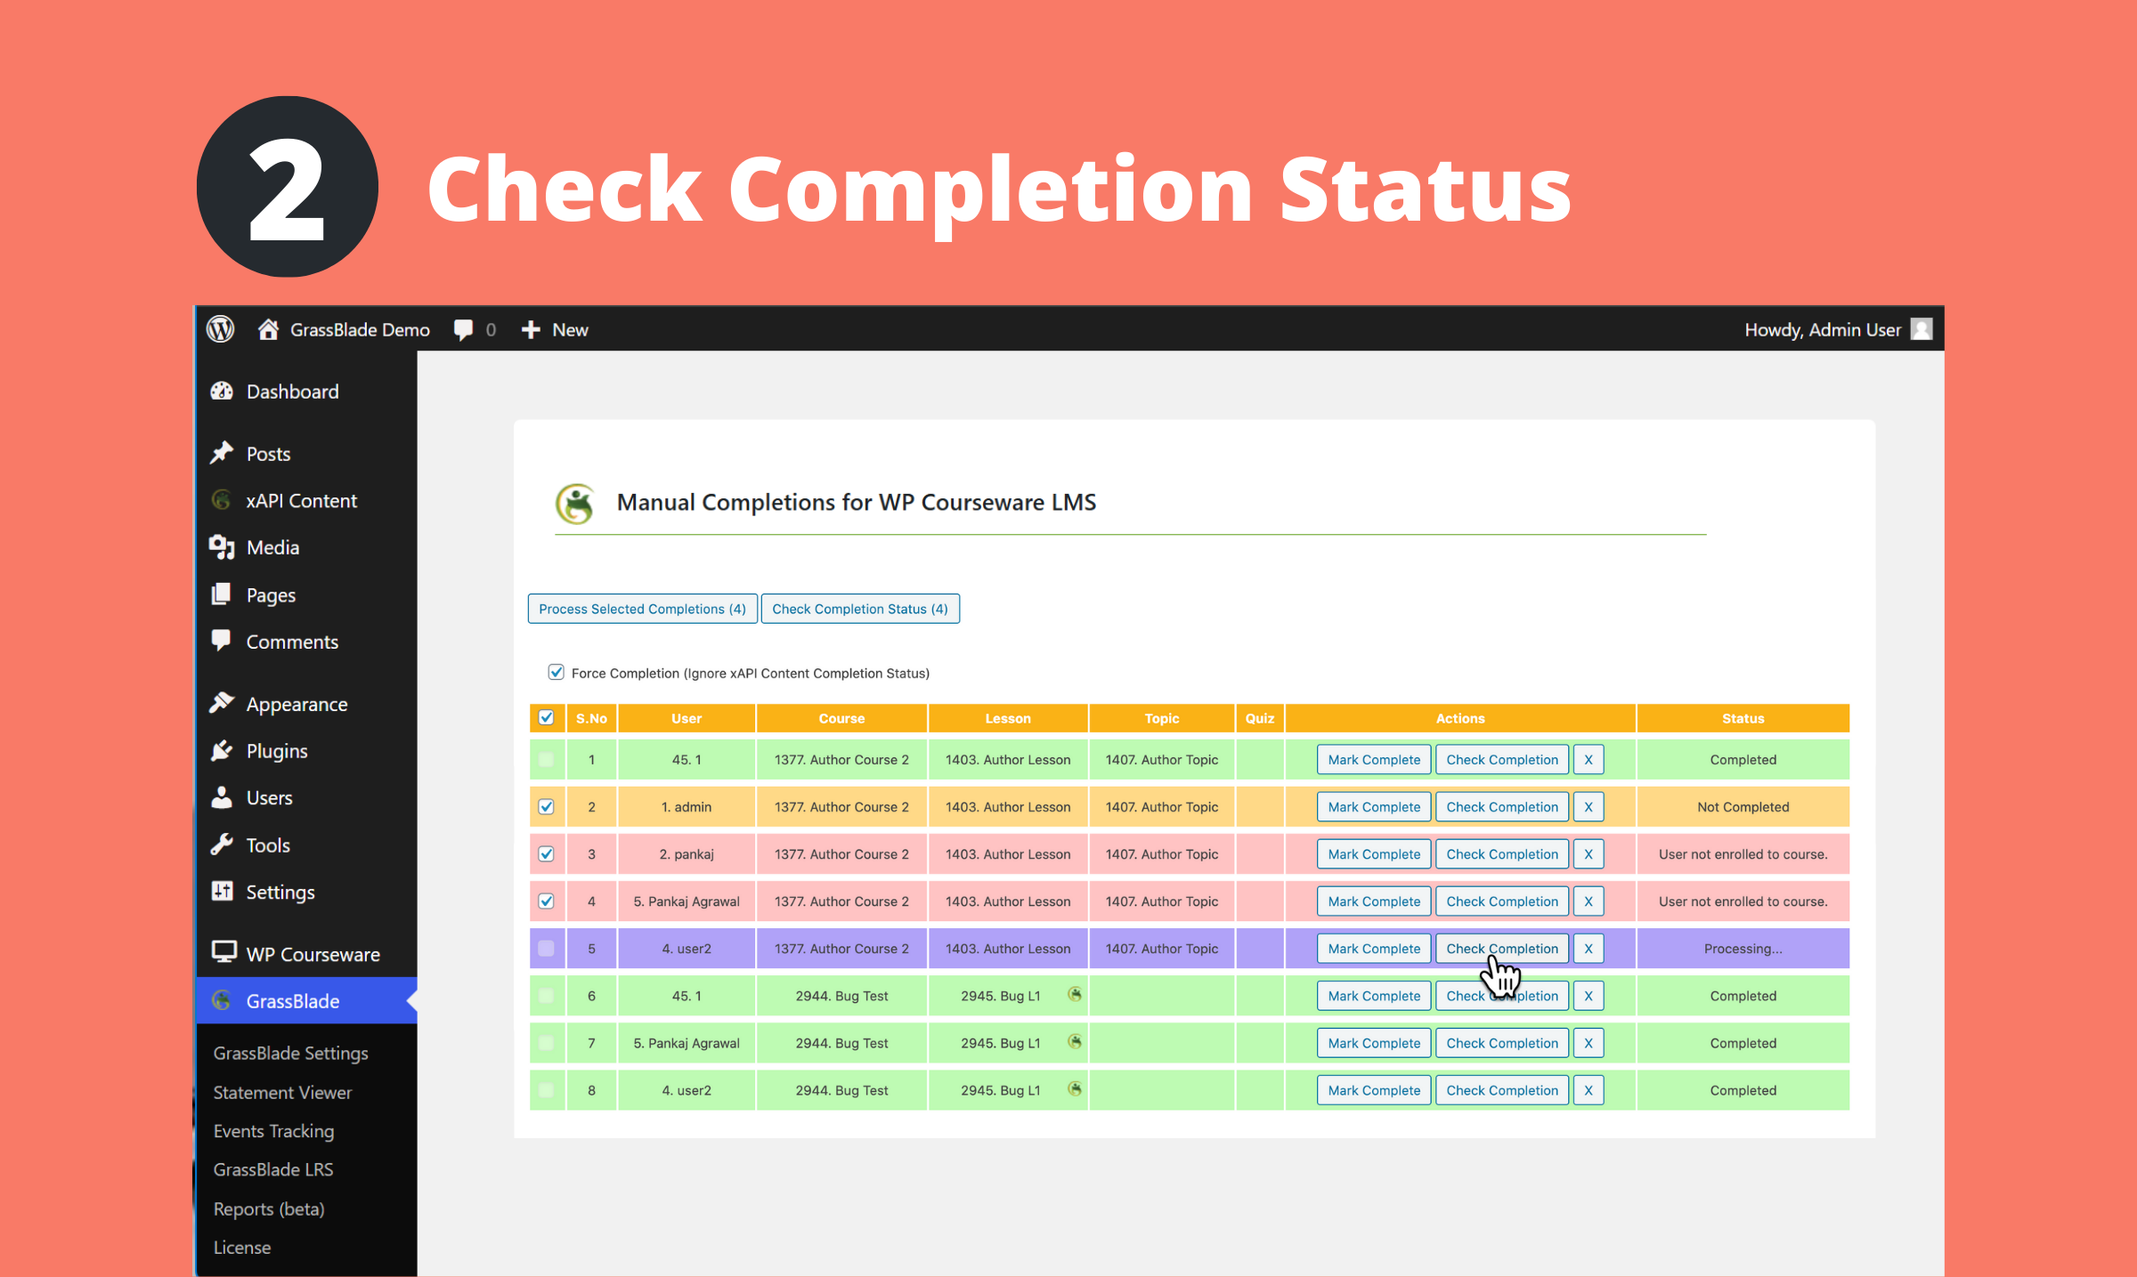
Task: Click the WordPress logo icon
Action: [x=220, y=329]
